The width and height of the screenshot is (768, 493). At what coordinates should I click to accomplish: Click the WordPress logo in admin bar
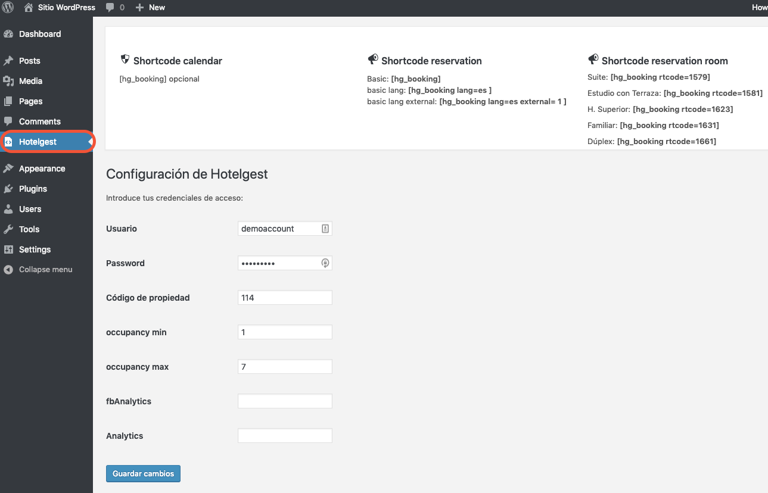click(x=8, y=8)
